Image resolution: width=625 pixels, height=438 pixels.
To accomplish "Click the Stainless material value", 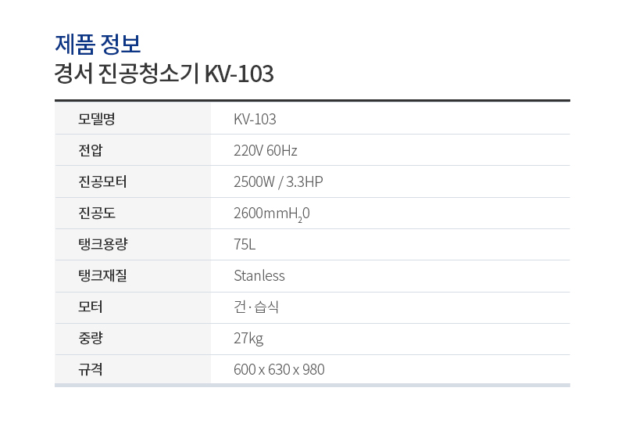I will pyautogui.click(x=259, y=275).
